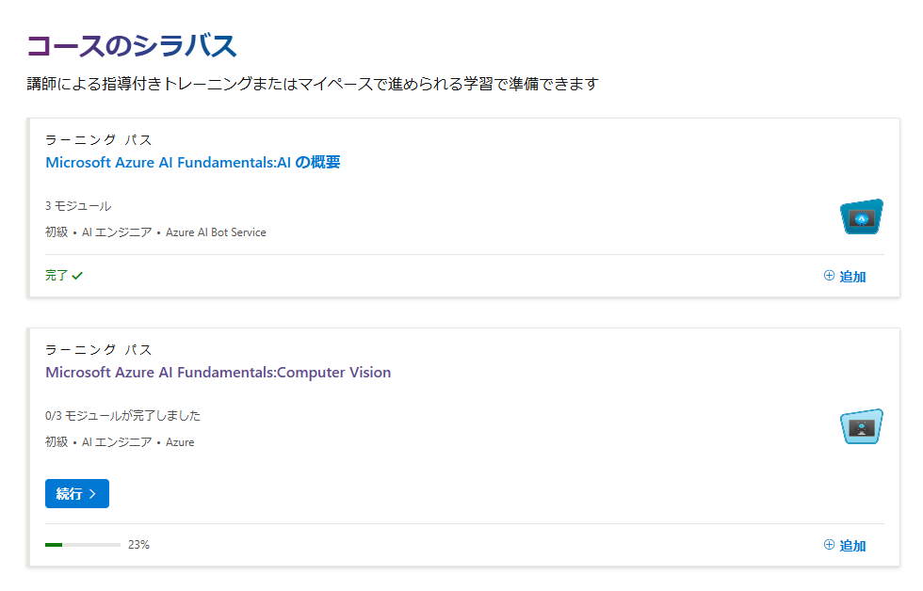Click the plus icon in Computer Vision card
This screenshot has height=591, width=923.
(829, 545)
